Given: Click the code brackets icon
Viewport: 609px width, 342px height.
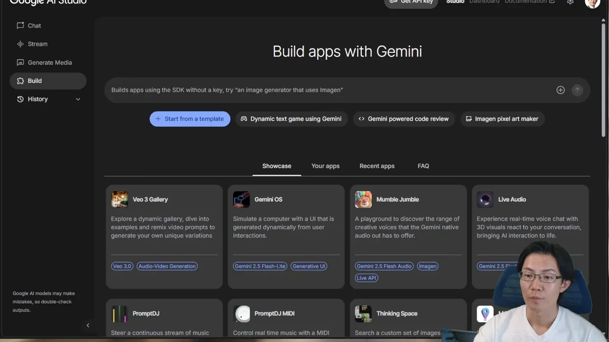Looking at the screenshot, I should click(x=361, y=119).
